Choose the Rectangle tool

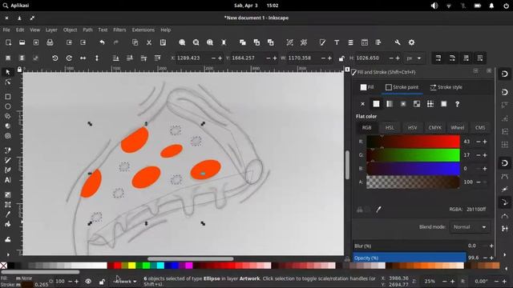click(8, 97)
